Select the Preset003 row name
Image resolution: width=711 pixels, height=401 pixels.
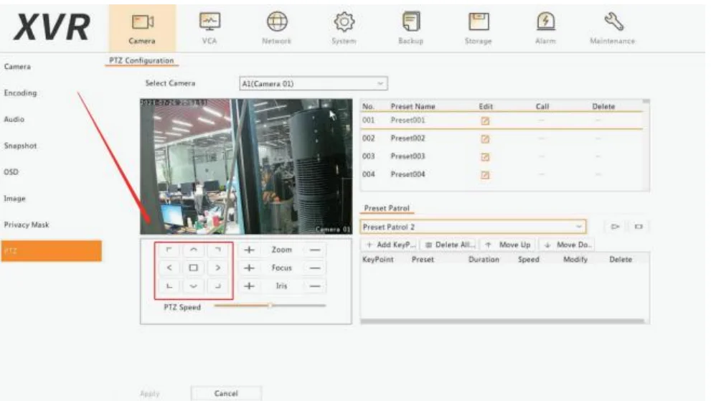(408, 156)
